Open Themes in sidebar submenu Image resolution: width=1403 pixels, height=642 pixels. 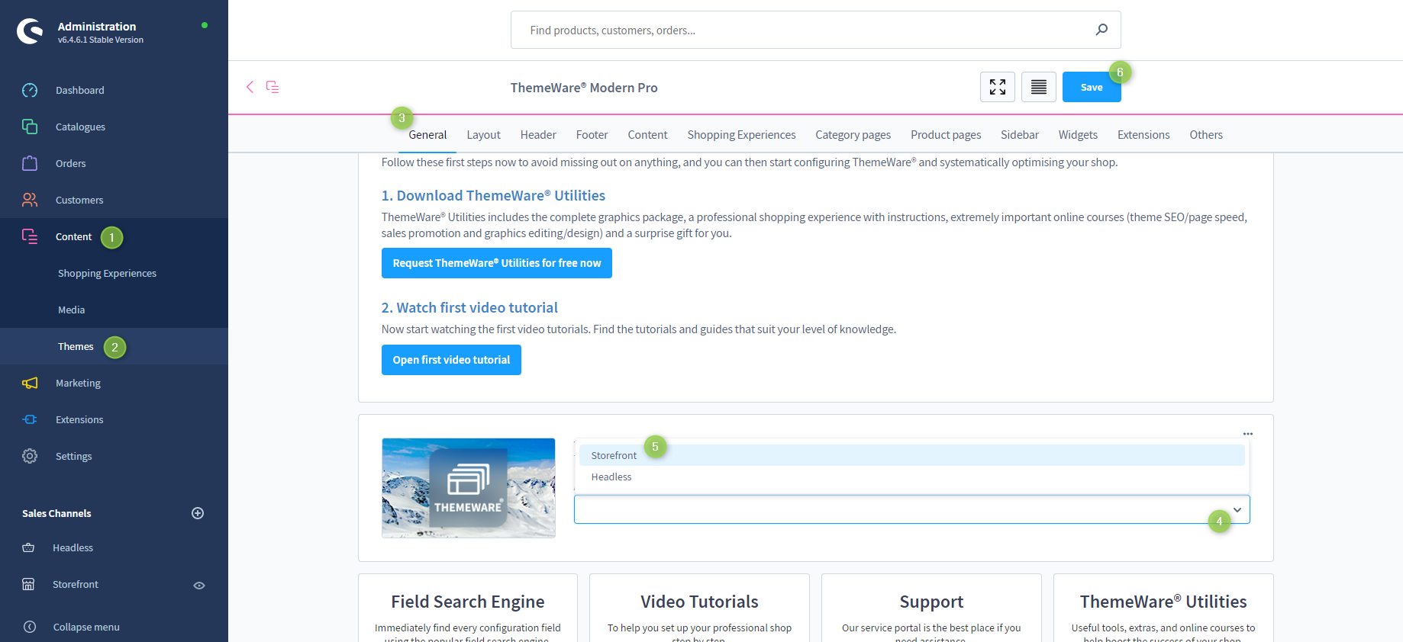coord(76,346)
